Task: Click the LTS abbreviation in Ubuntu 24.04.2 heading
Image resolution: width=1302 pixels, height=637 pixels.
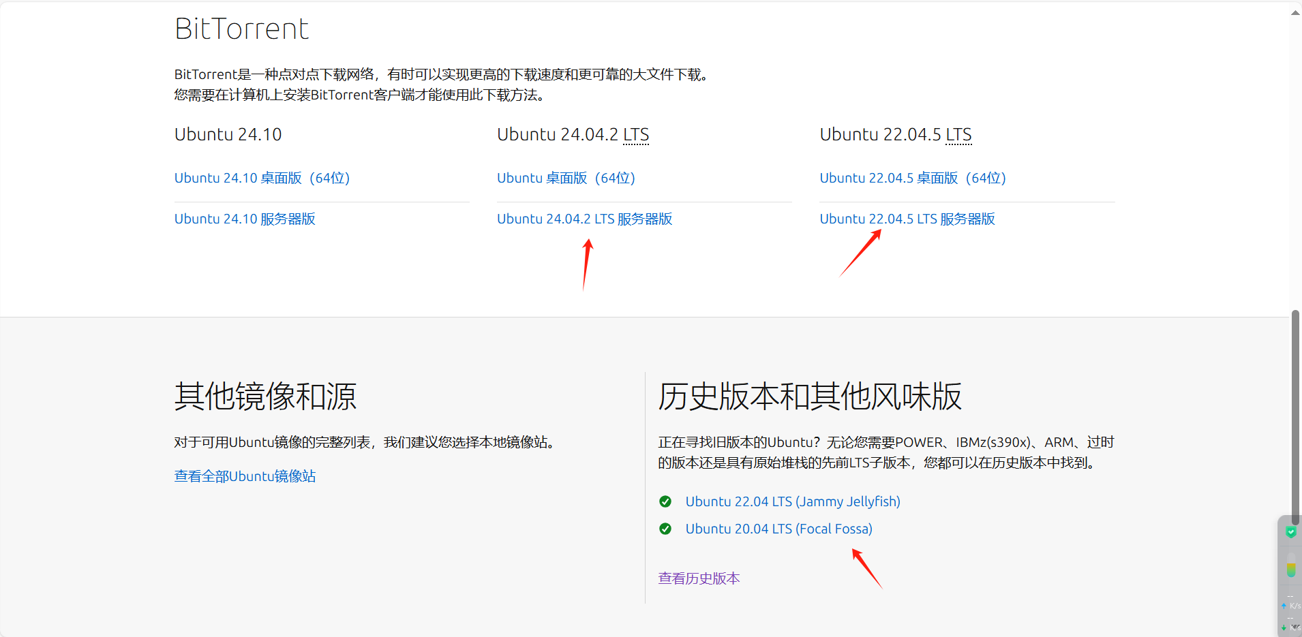Action: tap(636, 135)
